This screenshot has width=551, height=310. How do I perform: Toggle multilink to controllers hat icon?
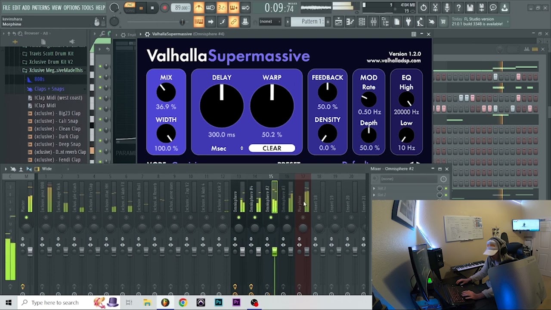click(x=245, y=22)
